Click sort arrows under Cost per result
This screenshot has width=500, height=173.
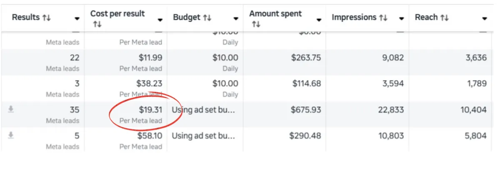point(97,25)
